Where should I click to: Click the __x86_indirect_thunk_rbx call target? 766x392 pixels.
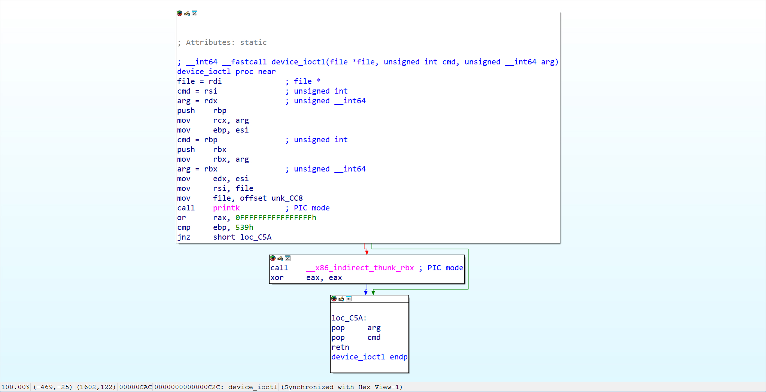(360, 268)
